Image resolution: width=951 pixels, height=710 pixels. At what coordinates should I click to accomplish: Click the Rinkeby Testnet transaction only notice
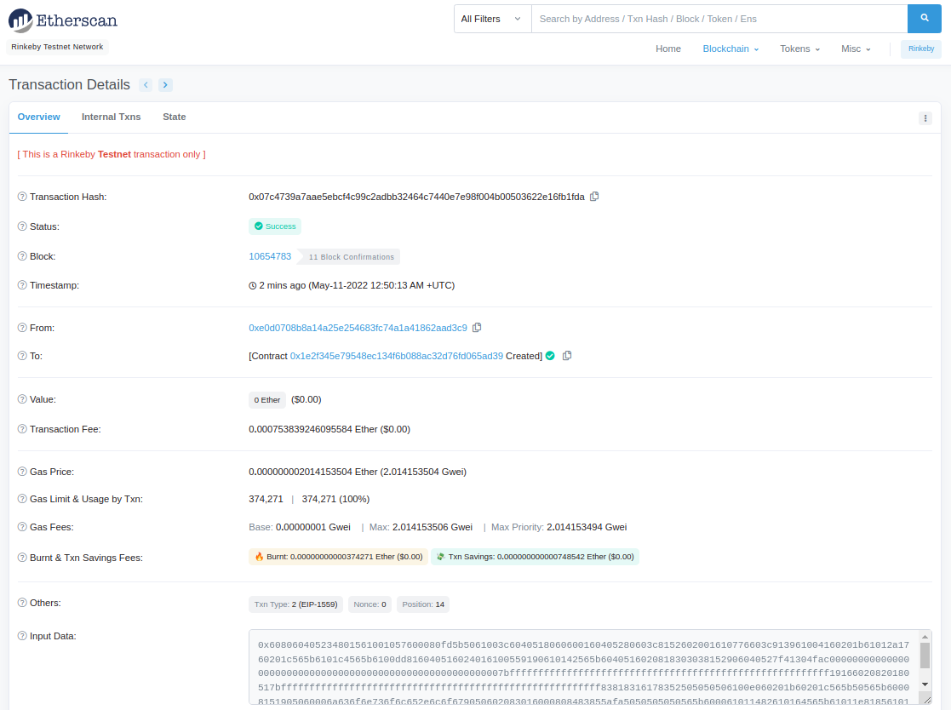tap(112, 155)
